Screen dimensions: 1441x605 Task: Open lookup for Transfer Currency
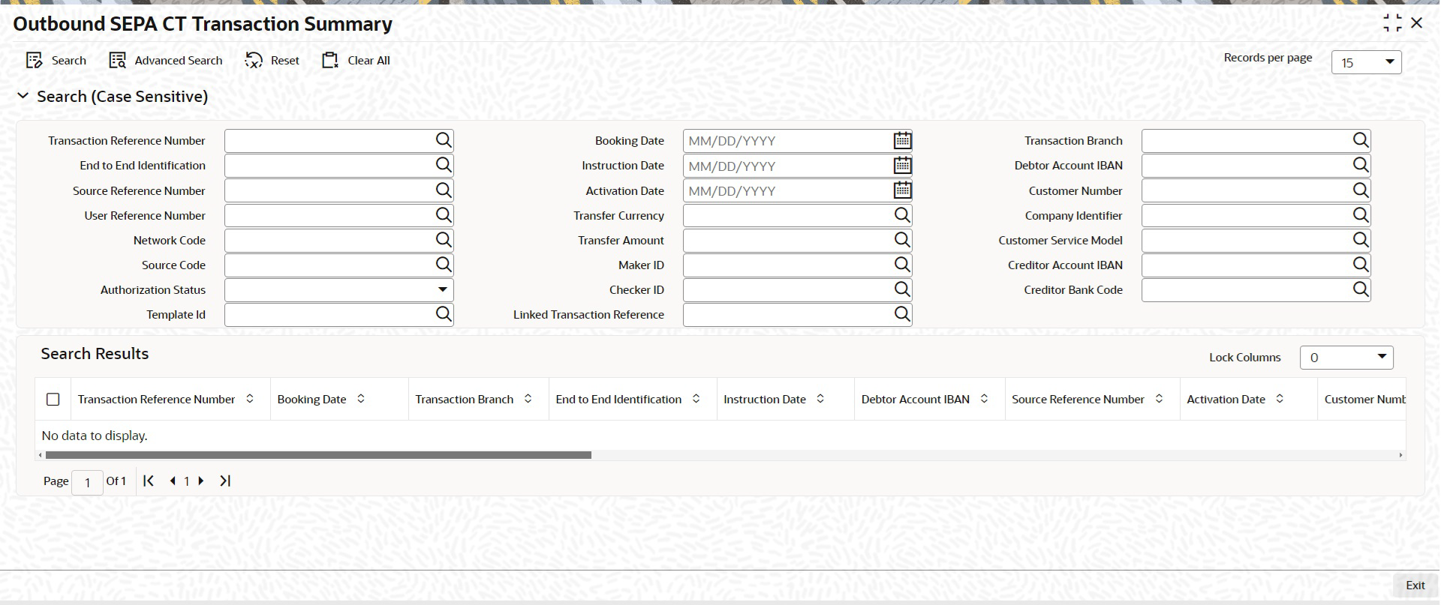pyautogui.click(x=902, y=215)
